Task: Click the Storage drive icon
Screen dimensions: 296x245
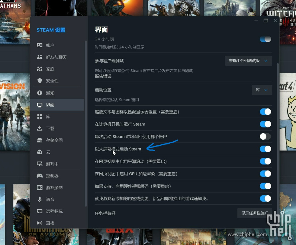Action: coord(40,140)
